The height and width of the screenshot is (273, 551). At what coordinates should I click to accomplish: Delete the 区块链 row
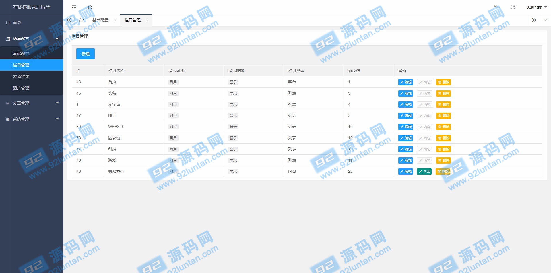(443, 138)
